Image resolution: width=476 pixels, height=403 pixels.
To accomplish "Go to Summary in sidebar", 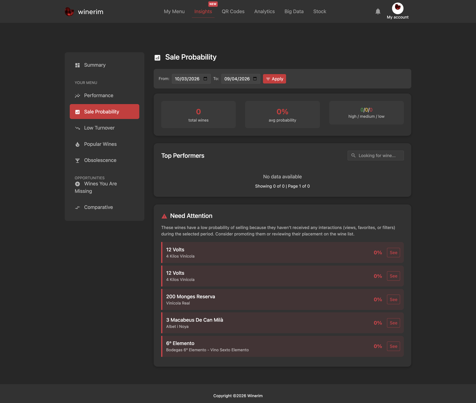I will click(104, 65).
